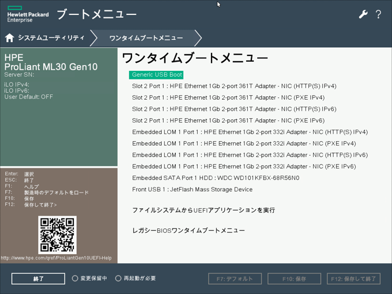Click the Hewlett Packard Enterprise logo

28,14
